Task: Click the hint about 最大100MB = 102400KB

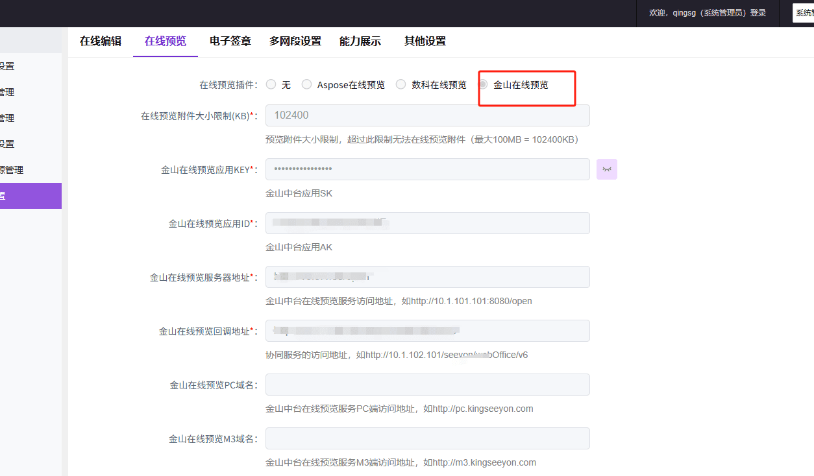Action: (422, 139)
